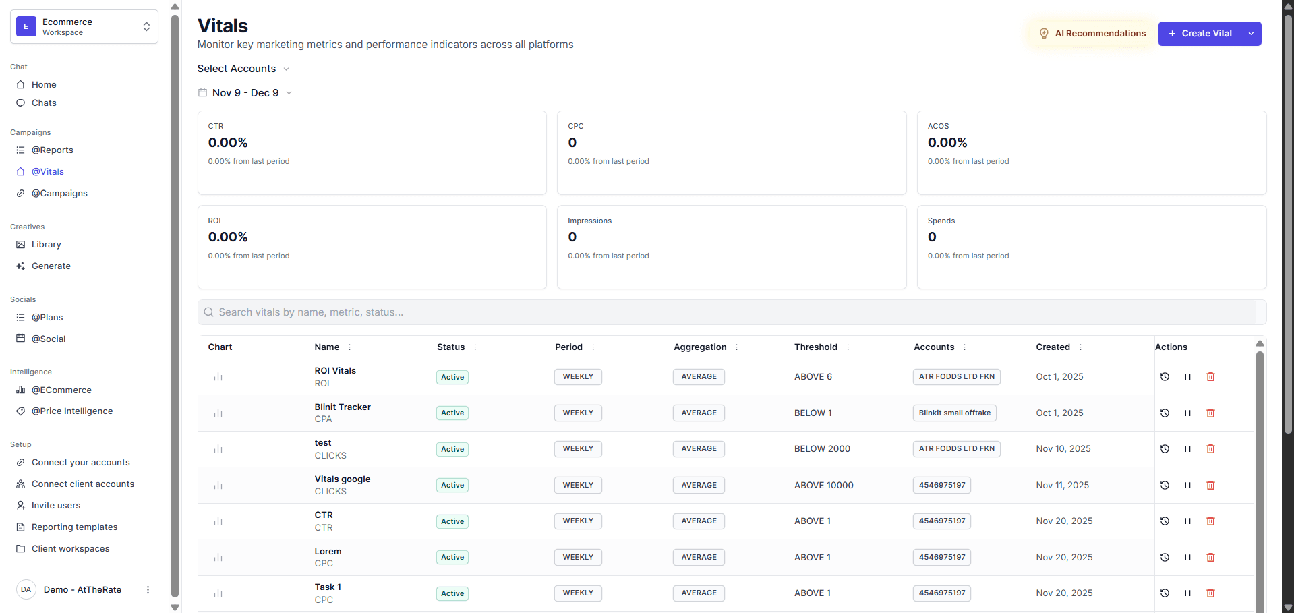The height and width of the screenshot is (613, 1294).
Task: Focus the Search vitals input field
Action: (x=732, y=312)
